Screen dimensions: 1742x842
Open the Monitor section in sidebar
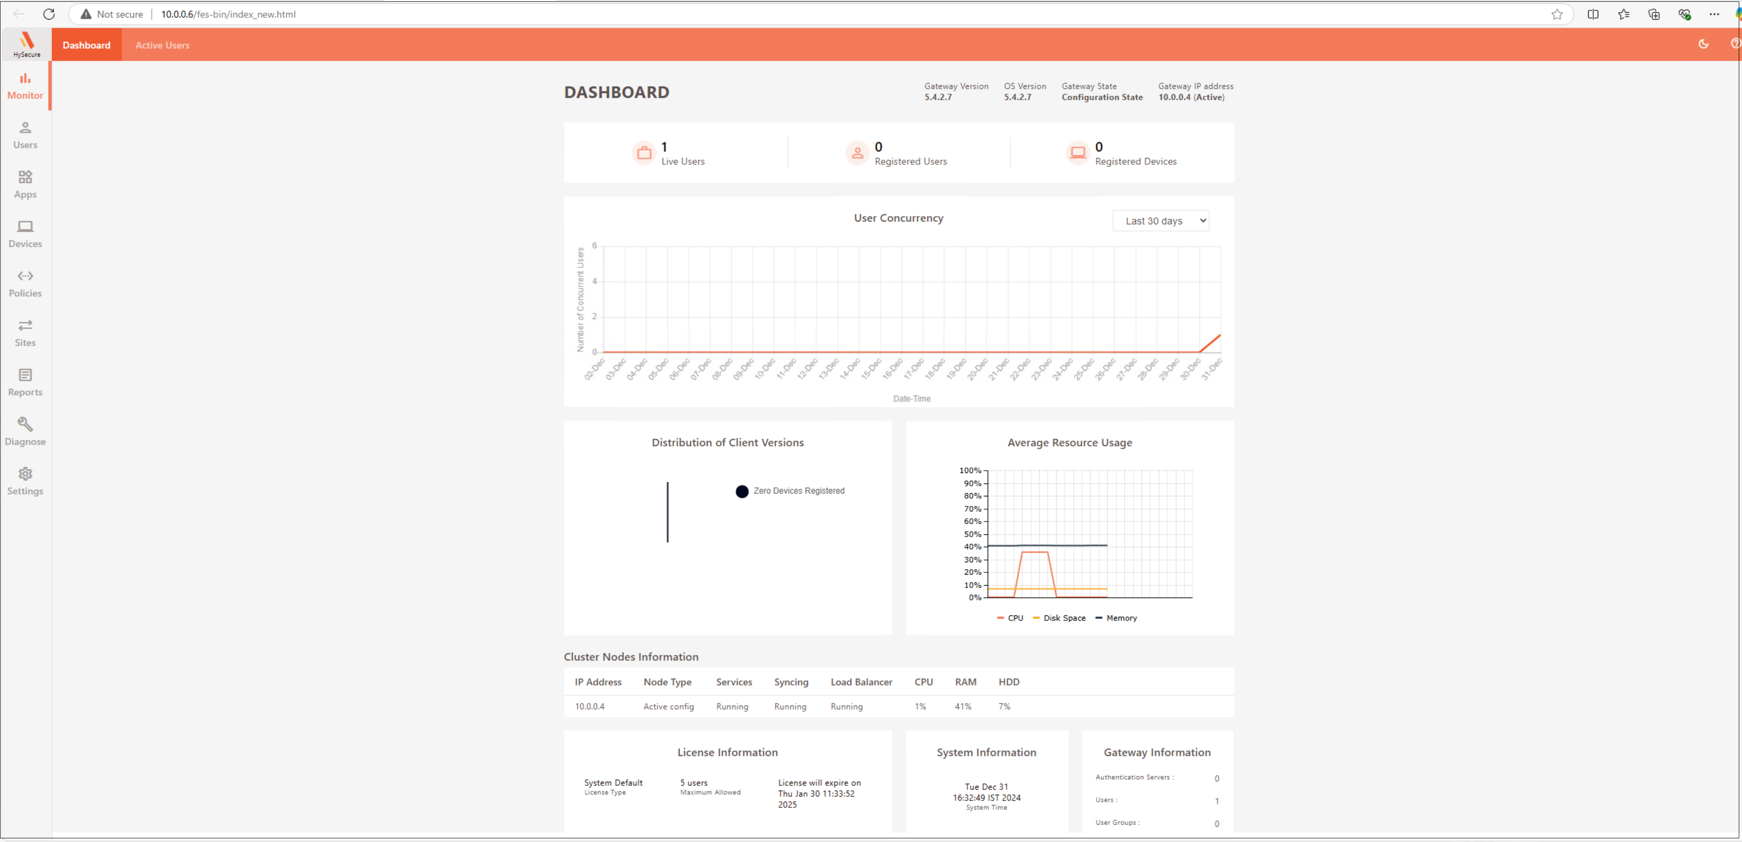click(x=25, y=86)
